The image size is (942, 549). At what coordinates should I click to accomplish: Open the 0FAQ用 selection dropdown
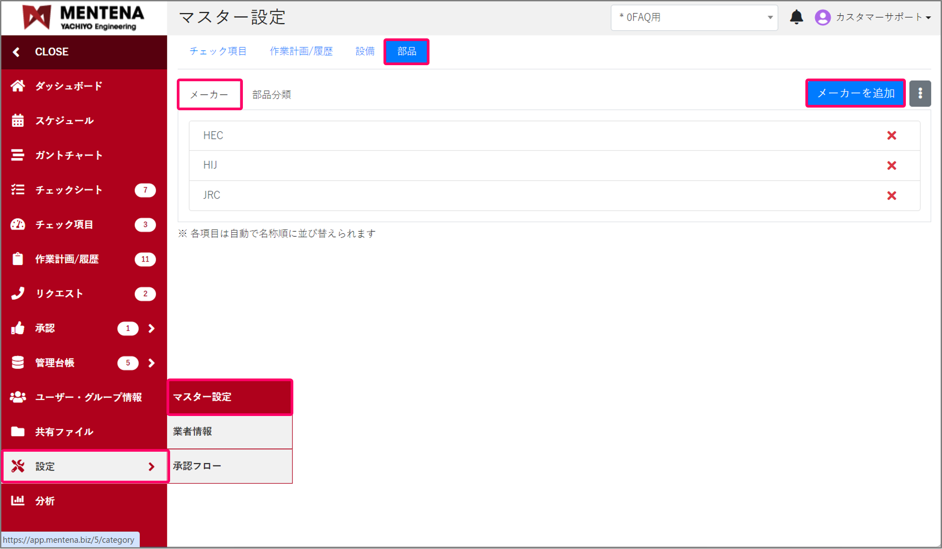pos(694,17)
